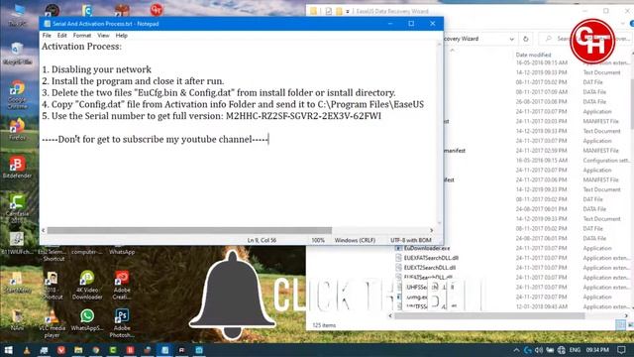Click the volume icon in system tray
The height and width of the screenshot is (357, 634).
[x=539, y=350]
